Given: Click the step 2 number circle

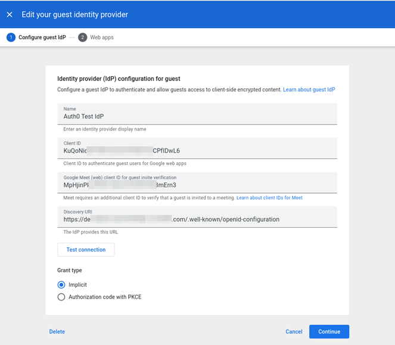Looking at the screenshot, I should (x=82, y=38).
